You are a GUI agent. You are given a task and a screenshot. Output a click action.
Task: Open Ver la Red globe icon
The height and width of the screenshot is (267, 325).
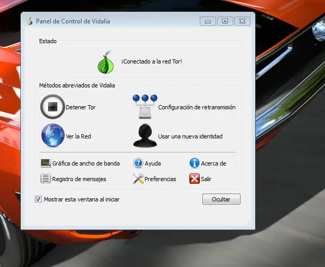coord(53,135)
